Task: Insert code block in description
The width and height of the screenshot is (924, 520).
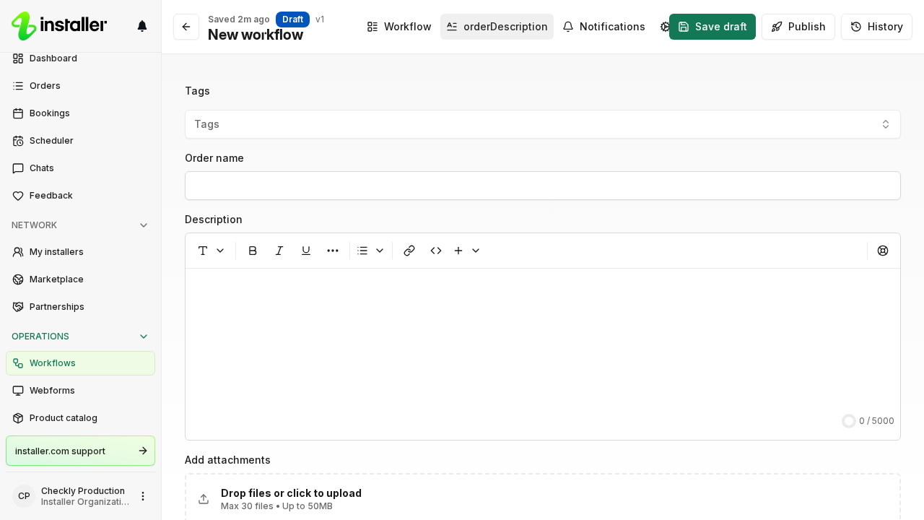Action: tap(436, 251)
